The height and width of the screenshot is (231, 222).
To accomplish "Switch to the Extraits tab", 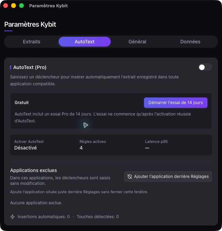I will click(x=32, y=42).
